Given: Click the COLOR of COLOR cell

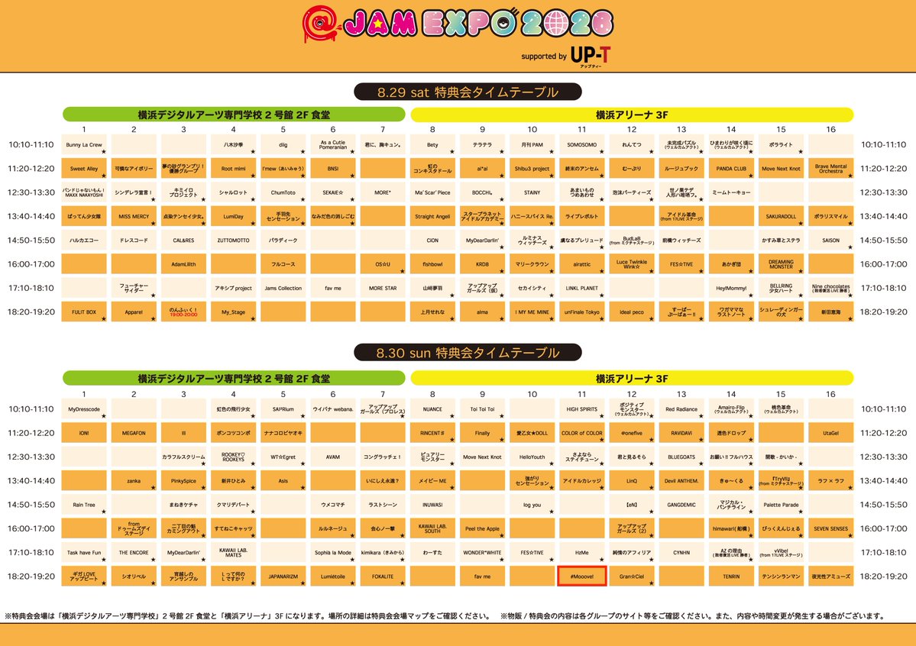Looking at the screenshot, I should 582,434.
